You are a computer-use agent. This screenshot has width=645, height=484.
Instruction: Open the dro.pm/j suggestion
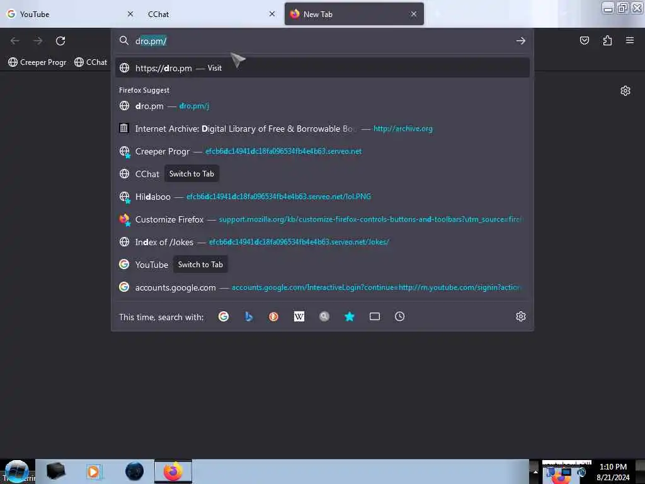[322, 106]
